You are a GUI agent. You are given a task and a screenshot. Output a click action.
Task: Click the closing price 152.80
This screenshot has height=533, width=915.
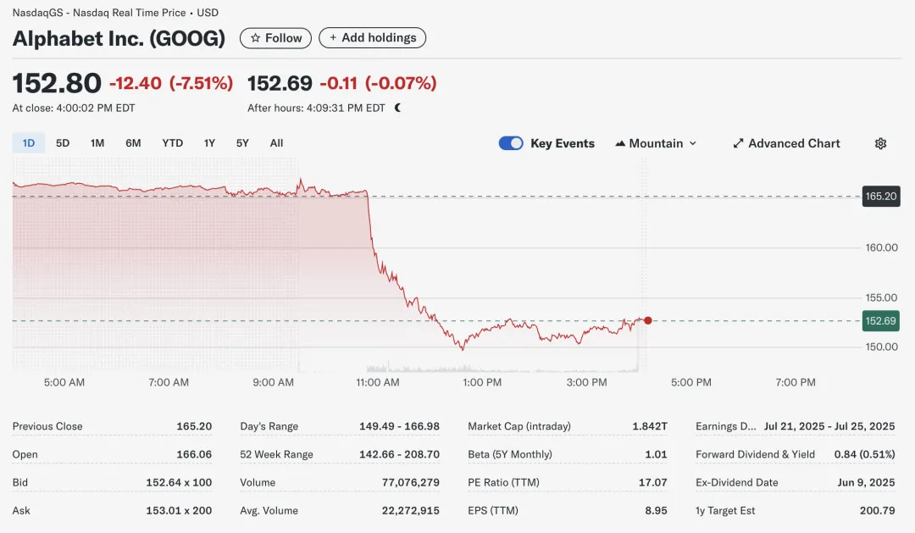pyautogui.click(x=57, y=83)
